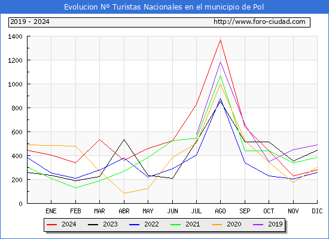Click the DIC month axis label
329x239 pixels.
(317, 211)
